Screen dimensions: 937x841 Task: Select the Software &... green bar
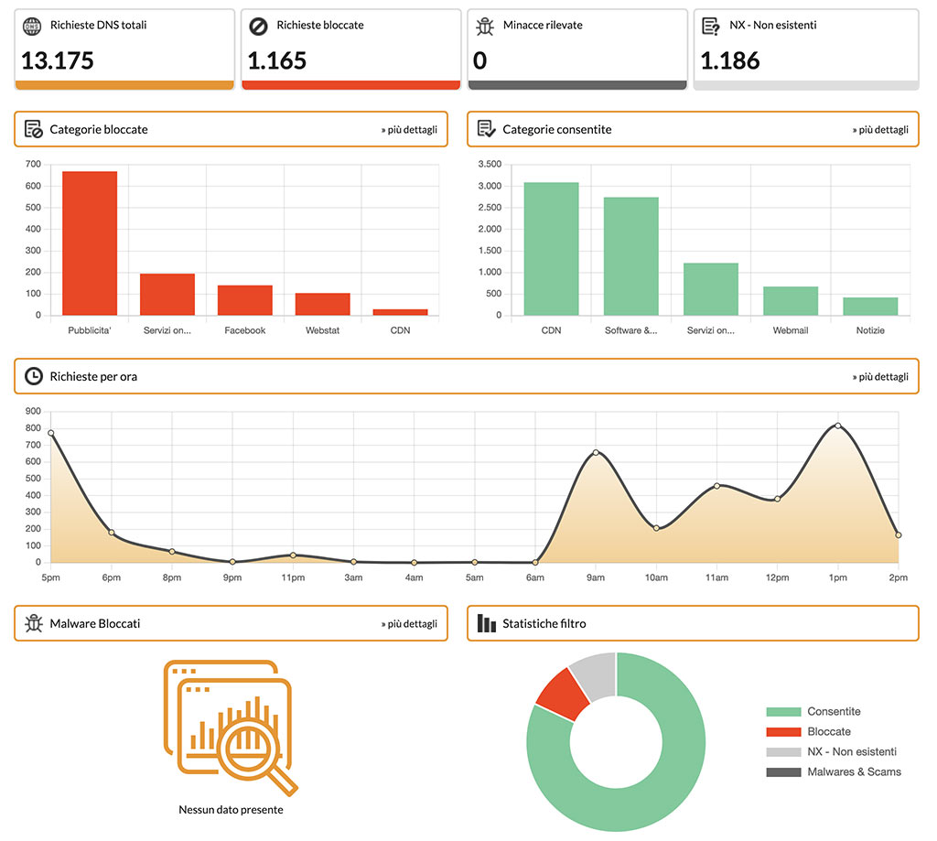point(631,256)
